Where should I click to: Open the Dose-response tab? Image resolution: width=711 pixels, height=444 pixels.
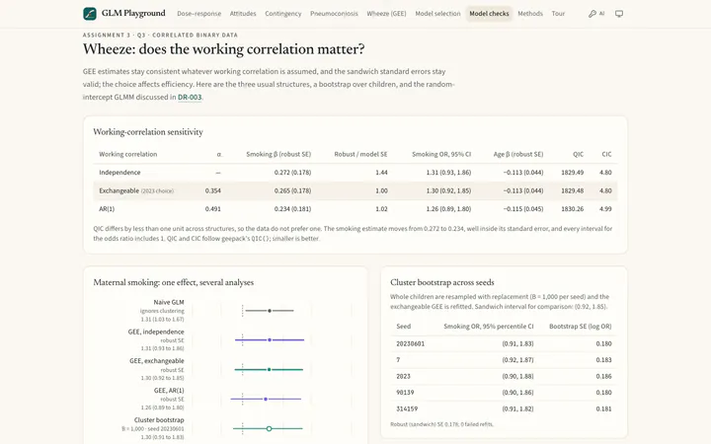199,14
